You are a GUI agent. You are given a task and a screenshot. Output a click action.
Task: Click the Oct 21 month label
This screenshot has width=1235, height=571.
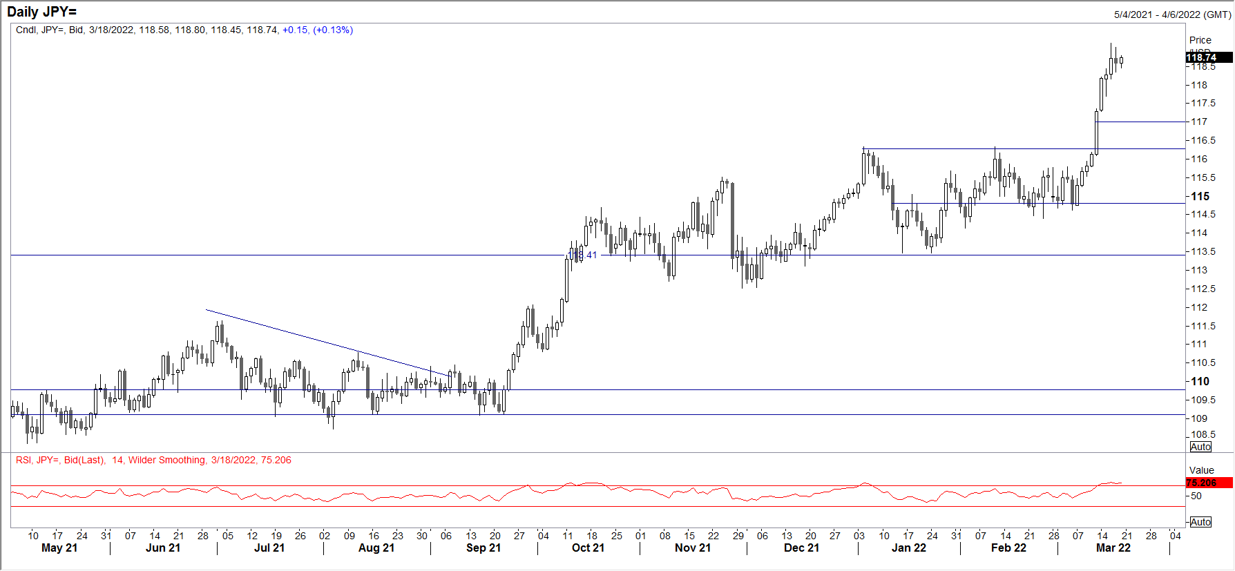click(x=588, y=548)
